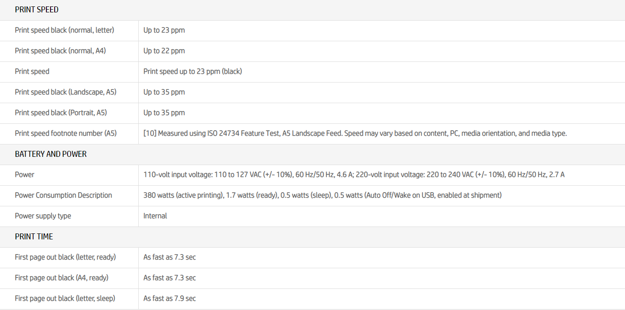The width and height of the screenshot is (625, 310).
Task: Click the Print speed footnote number (A5) label
Action: pyautogui.click(x=66, y=133)
